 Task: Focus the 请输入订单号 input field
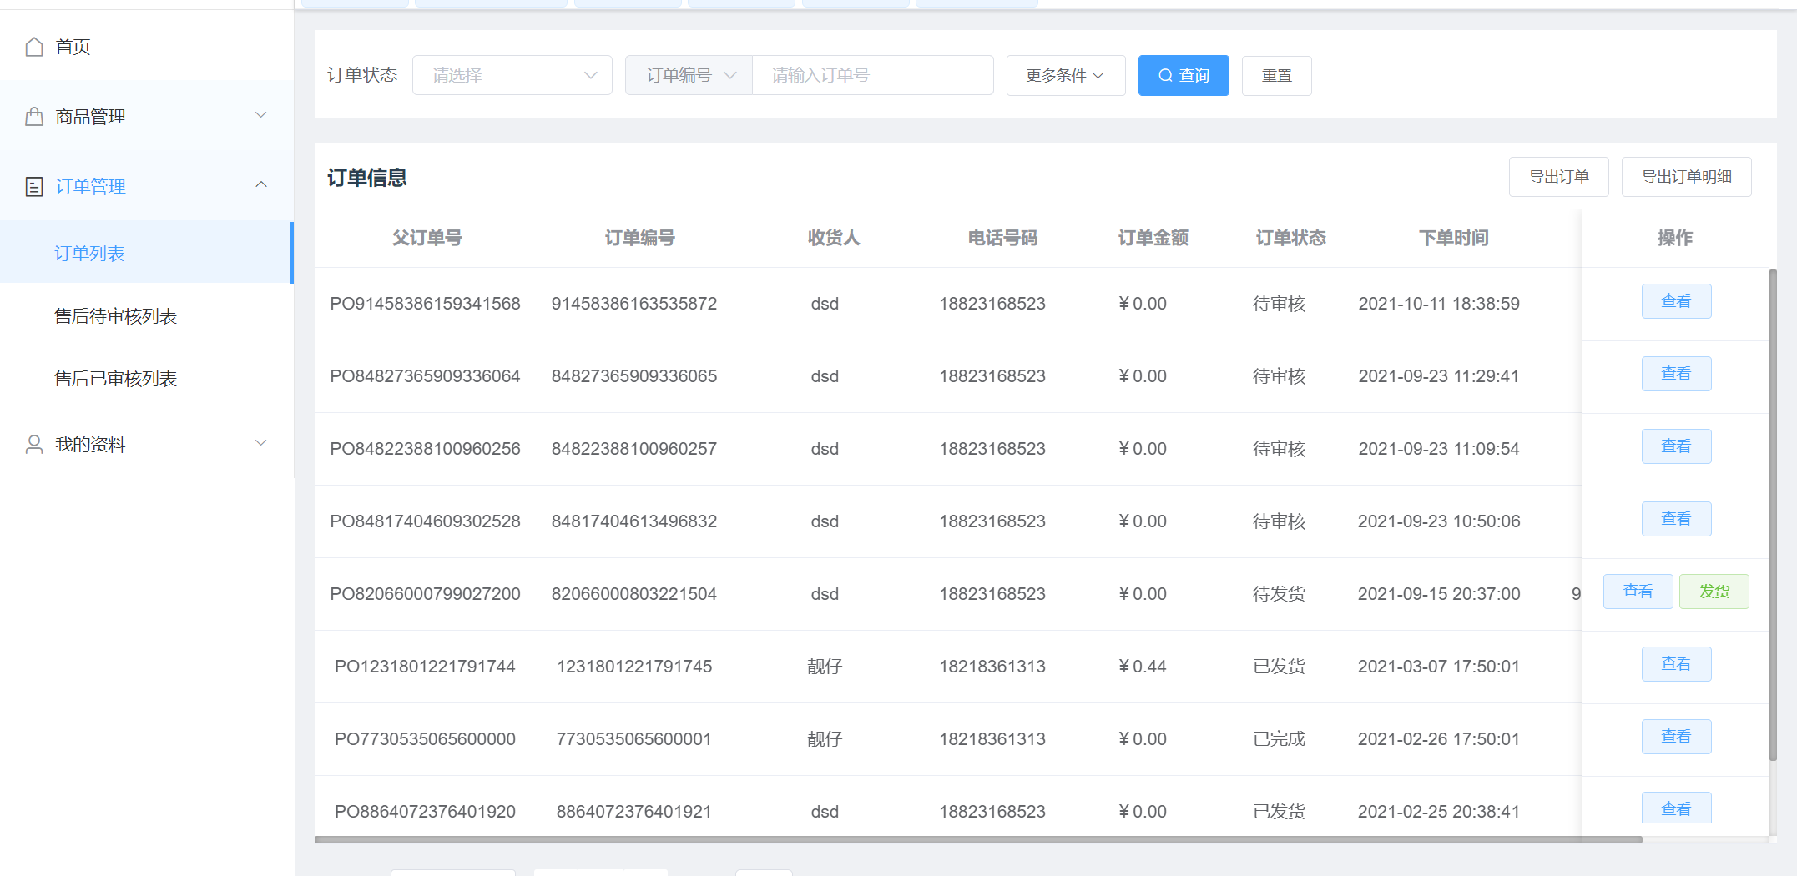point(873,75)
